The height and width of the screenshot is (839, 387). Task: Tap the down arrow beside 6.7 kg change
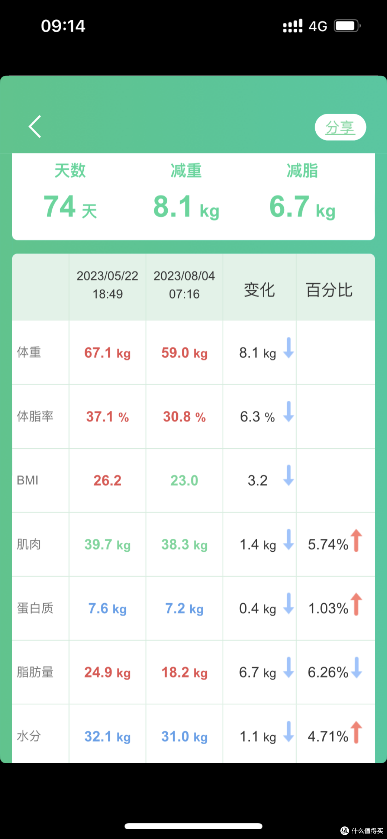(288, 667)
